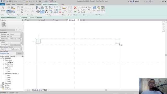Screen dimensions: 167x94
Task: Select the Start-End-Radius Arc tool
Action: [x=79, y=10]
